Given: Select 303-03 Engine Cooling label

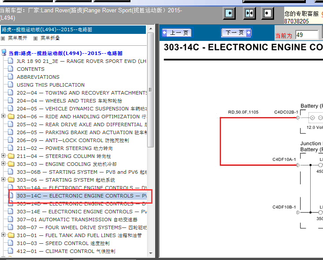Looking at the screenshot, I should click(x=67, y=164).
